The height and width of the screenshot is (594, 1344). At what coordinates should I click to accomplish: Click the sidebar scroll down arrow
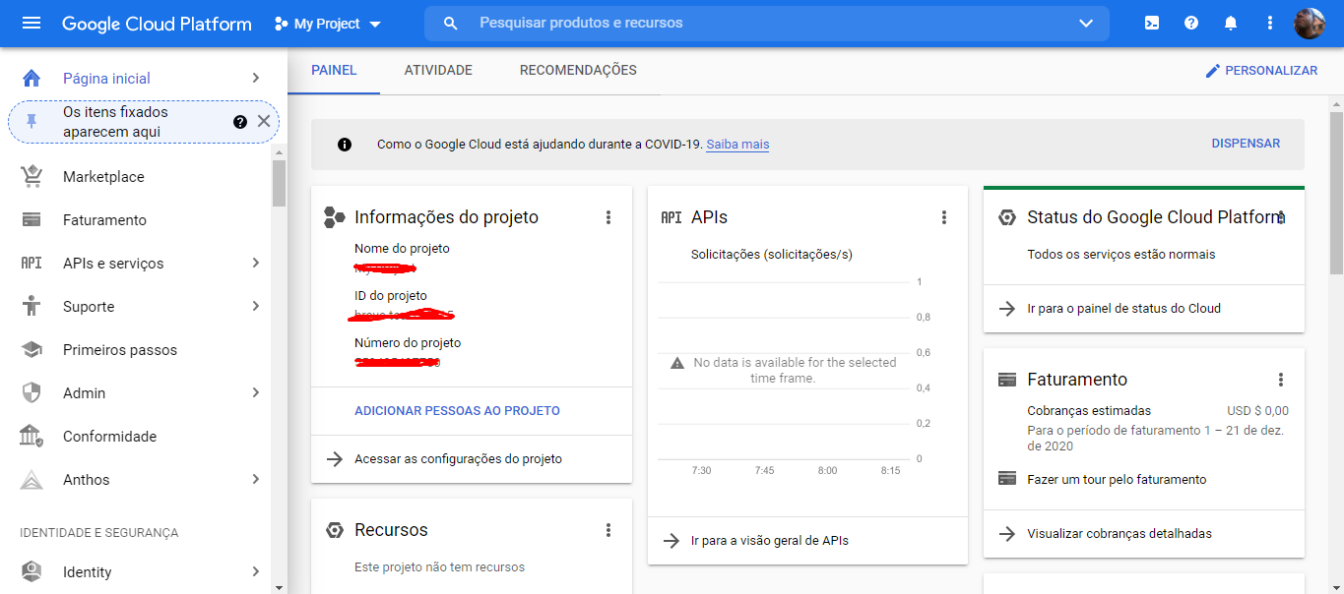tap(280, 587)
